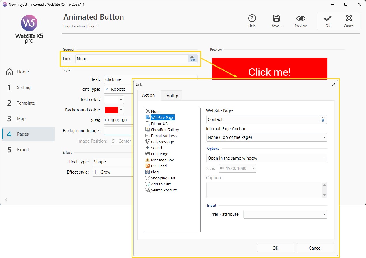
Task: Choose Search Product action
Action: (161, 190)
